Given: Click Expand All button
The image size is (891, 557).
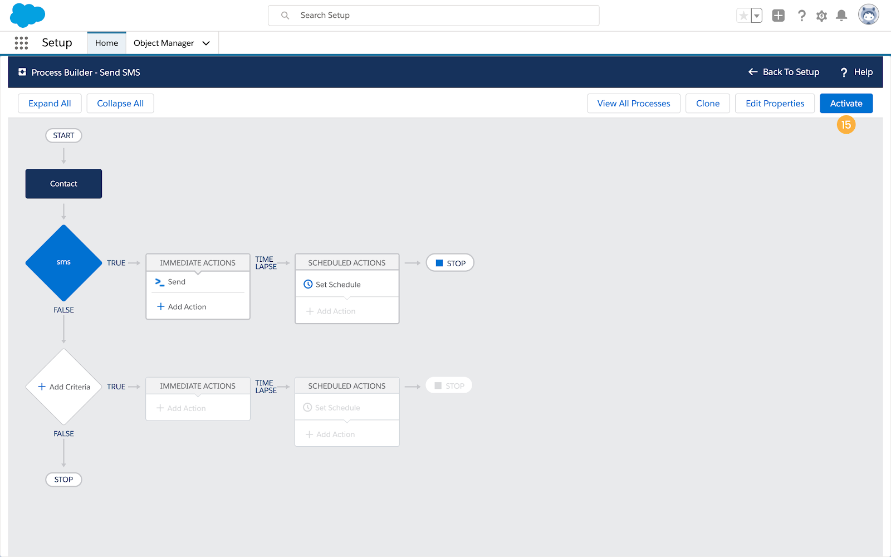Looking at the screenshot, I should 50,104.
